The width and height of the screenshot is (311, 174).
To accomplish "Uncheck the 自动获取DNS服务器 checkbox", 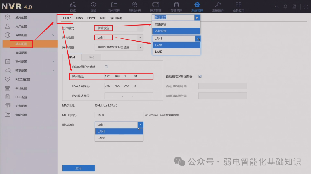I will click(200, 76).
